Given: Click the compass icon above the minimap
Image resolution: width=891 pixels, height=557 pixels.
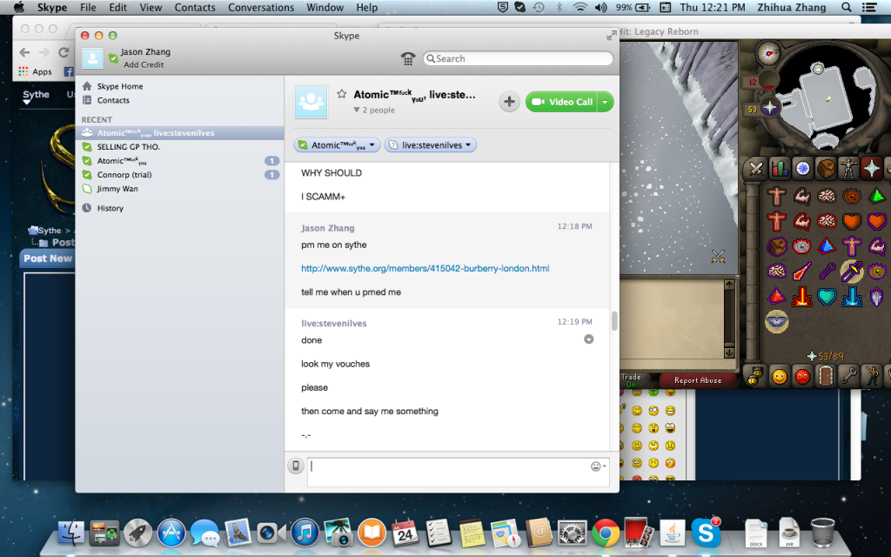Looking at the screenshot, I should pos(769,53).
